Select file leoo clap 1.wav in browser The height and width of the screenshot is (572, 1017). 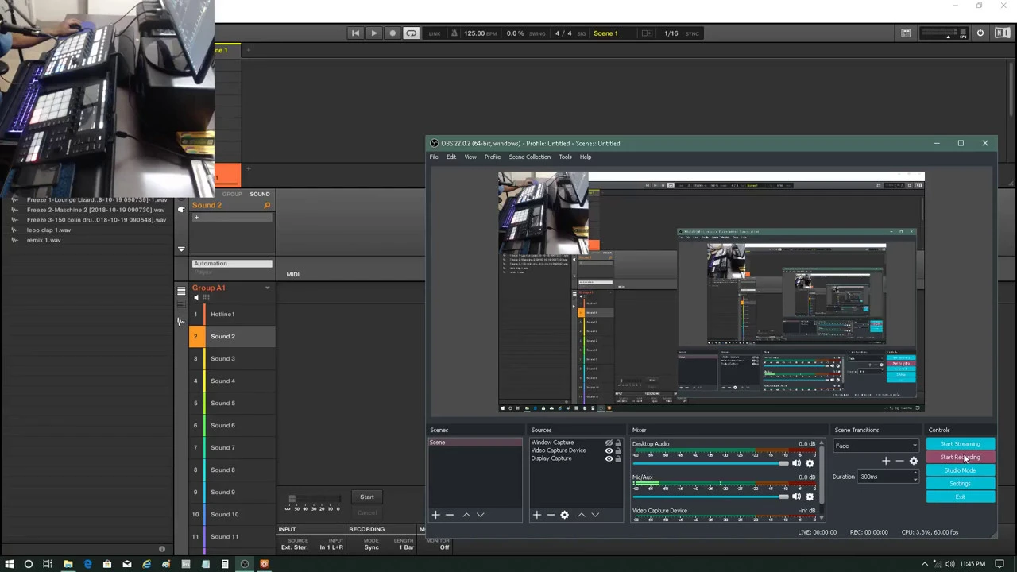[48, 230]
